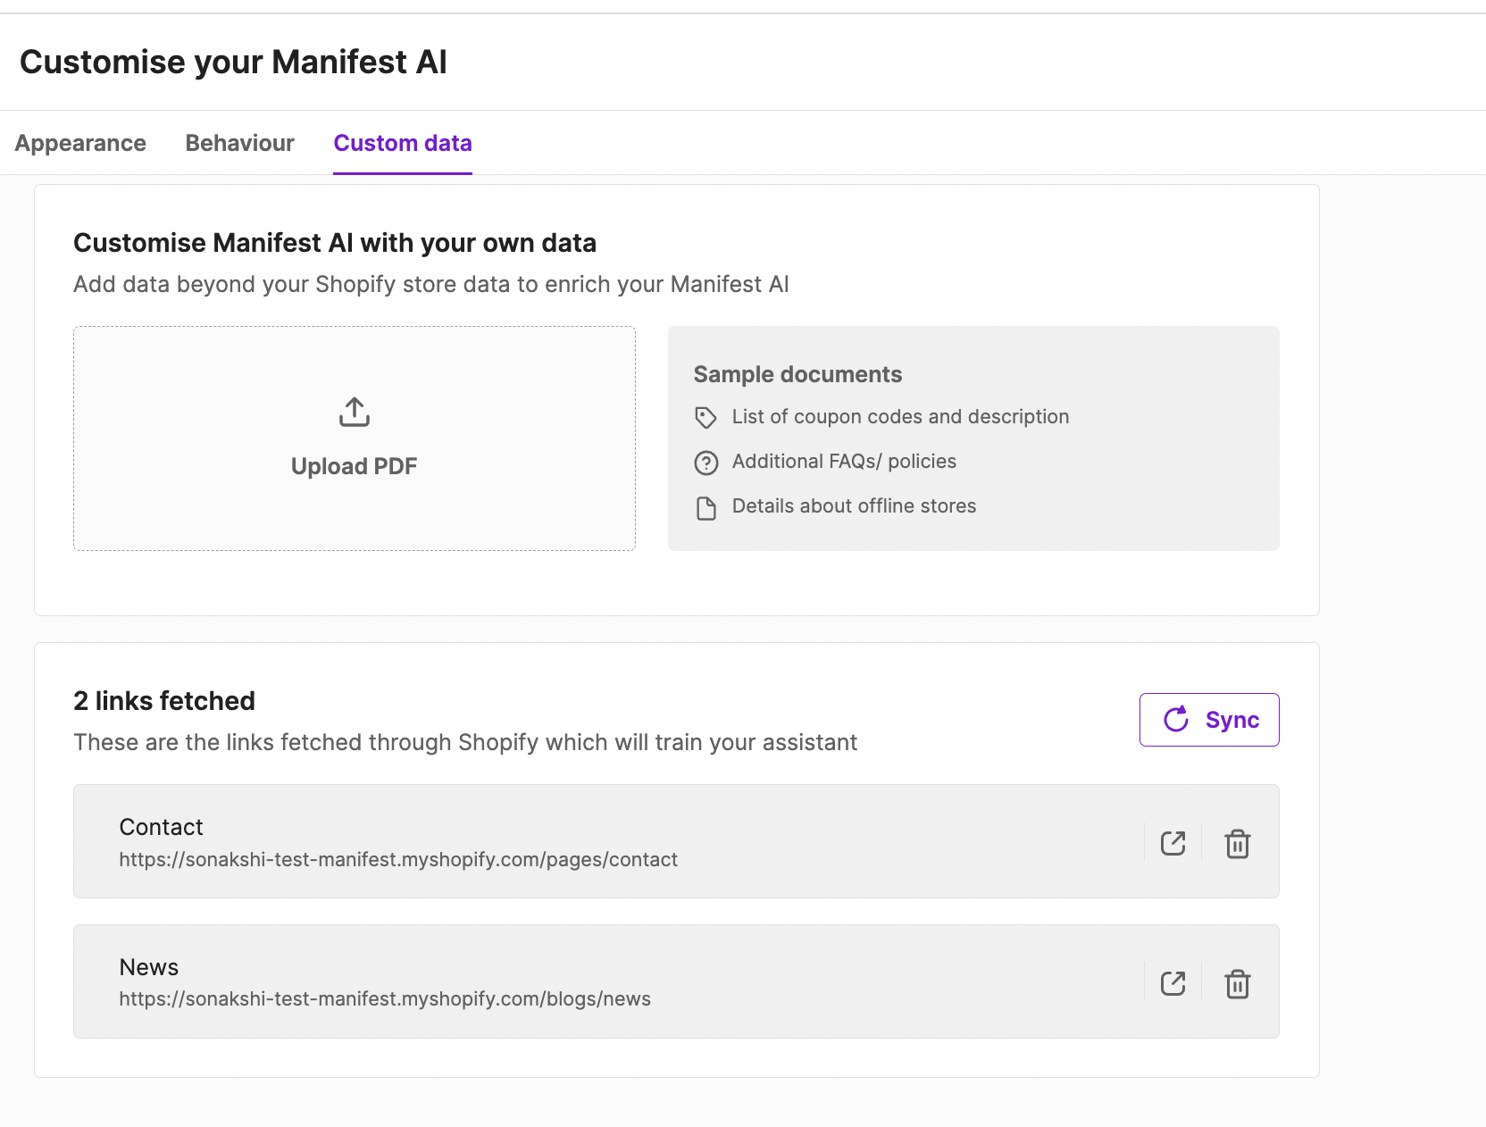Click the Contact page URL
Image resolution: width=1486 pixels, height=1127 pixels.
pyautogui.click(x=398, y=859)
